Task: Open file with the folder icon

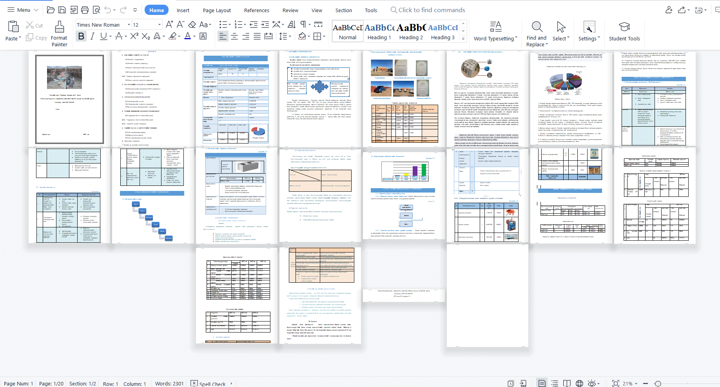Action: point(51,10)
